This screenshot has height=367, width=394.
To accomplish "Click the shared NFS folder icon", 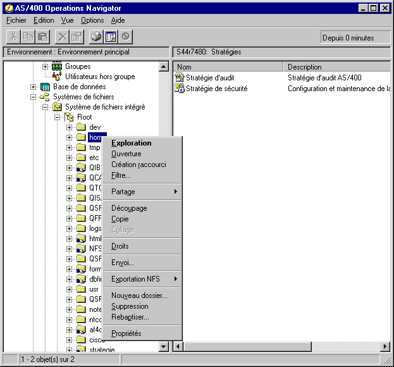I will click(x=81, y=249).
